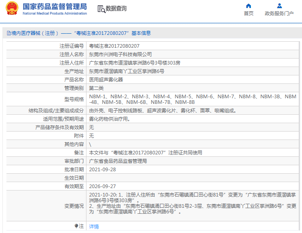
Task: Click the 首页 home icon
Action: (x=249, y=6)
